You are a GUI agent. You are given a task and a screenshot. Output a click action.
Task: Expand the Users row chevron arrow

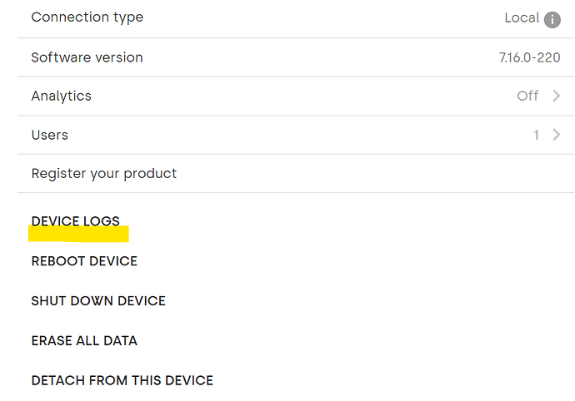557,135
